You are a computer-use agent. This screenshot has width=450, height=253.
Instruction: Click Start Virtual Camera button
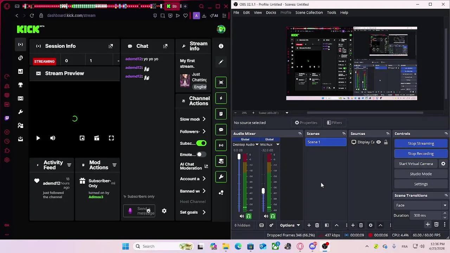pyautogui.click(x=416, y=164)
